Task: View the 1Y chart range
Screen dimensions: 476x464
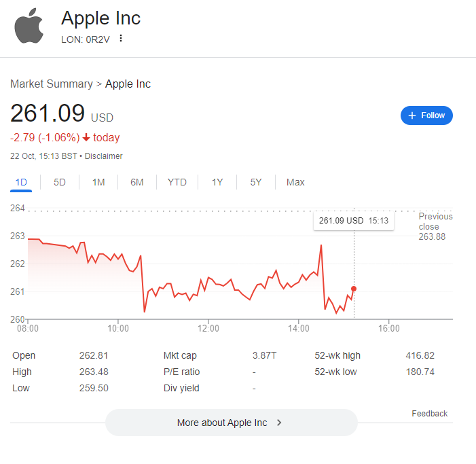Action: tap(217, 182)
